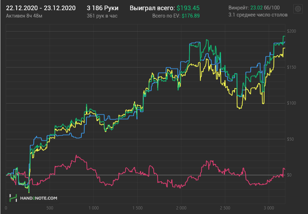Select the total winnings value $193.45

(188, 8)
